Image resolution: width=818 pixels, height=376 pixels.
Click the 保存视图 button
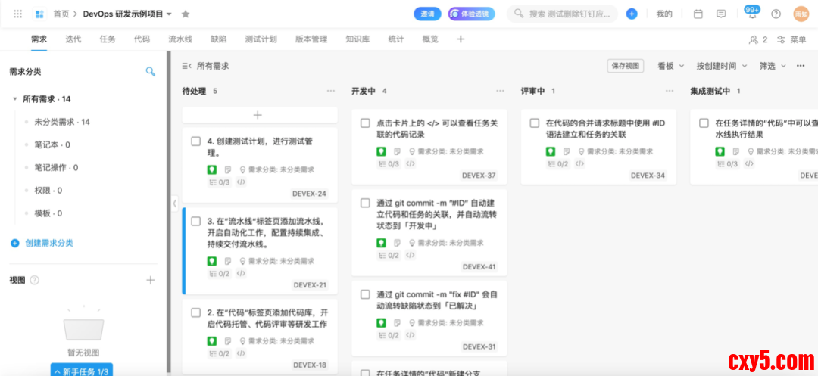pyautogui.click(x=625, y=66)
